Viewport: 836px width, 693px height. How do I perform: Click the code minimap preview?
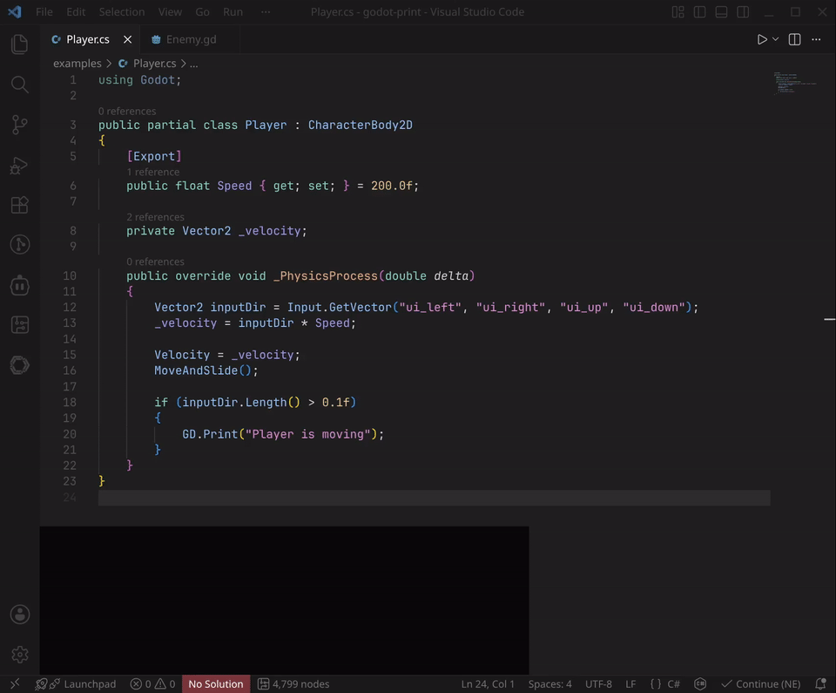(795, 83)
